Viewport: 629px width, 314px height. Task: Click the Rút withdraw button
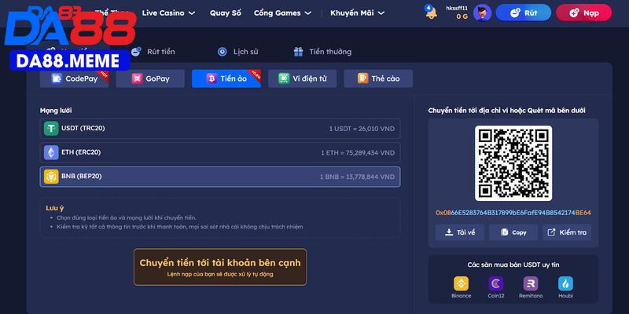pyautogui.click(x=523, y=13)
